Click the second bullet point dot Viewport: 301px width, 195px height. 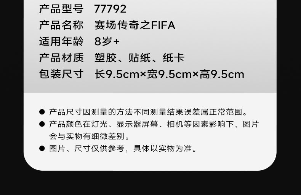(x=42, y=124)
